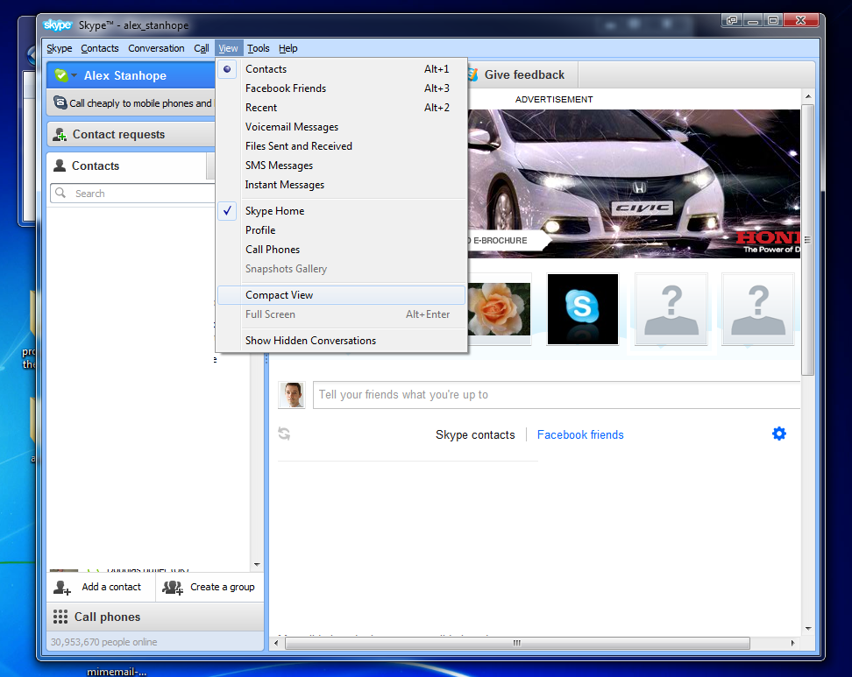
Task: Open Files Sent and Received
Action: pos(342,146)
